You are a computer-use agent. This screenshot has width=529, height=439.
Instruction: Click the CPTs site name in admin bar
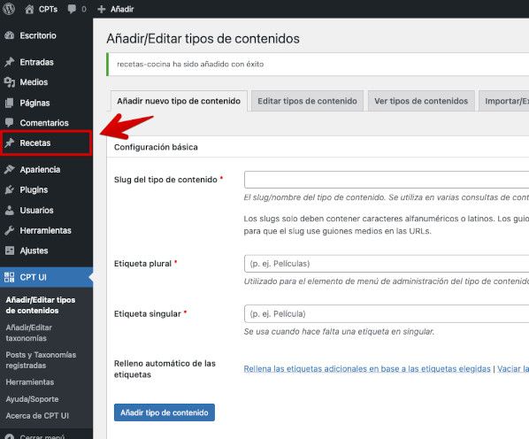point(48,9)
